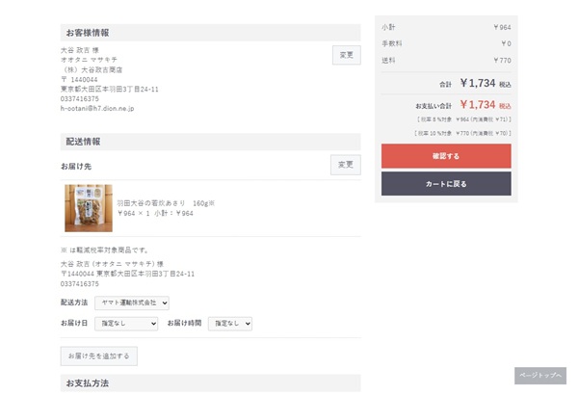Click the 手数料 ￥0 fee row
The width and height of the screenshot is (578, 395).
click(x=446, y=43)
